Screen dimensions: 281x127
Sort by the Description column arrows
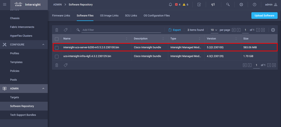(x=163, y=39)
